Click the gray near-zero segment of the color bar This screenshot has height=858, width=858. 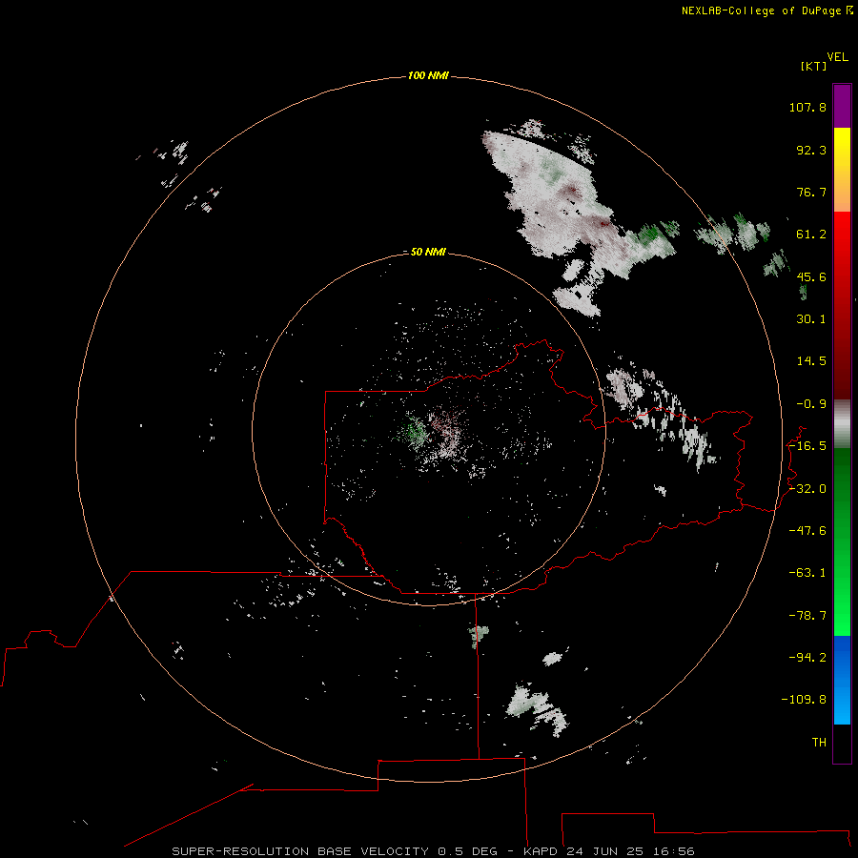tap(842, 423)
